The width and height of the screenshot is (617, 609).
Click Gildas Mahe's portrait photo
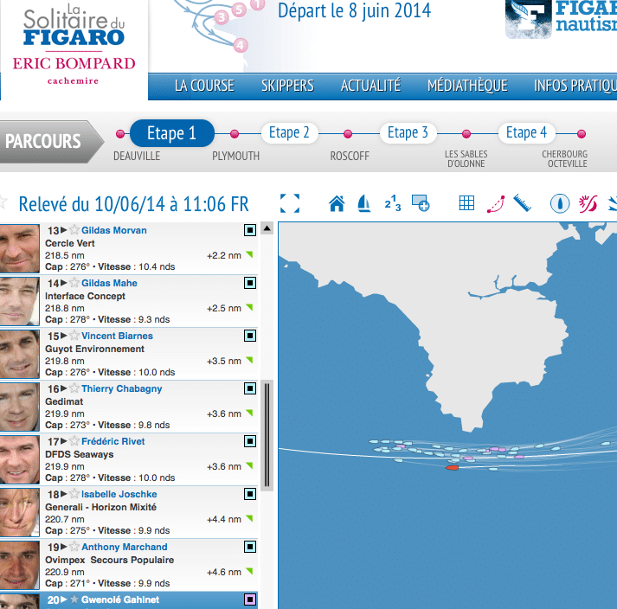click(x=19, y=301)
